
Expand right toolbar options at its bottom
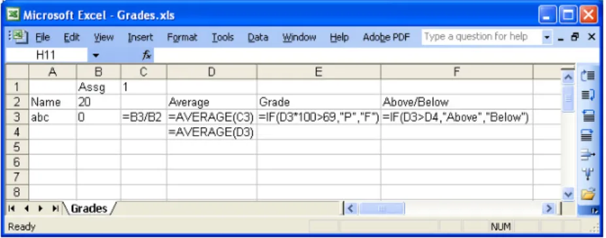[595, 210]
